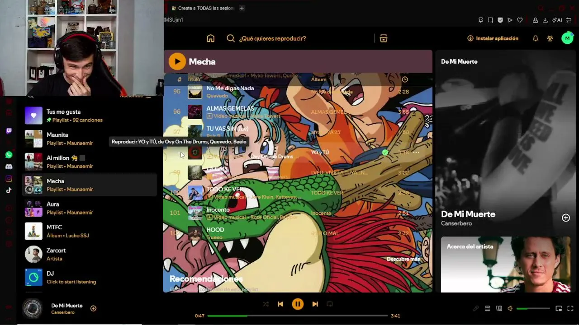Click the heart bookmark icon in browser toolbar
Viewport: 579px width, 325px height.
coord(520,20)
